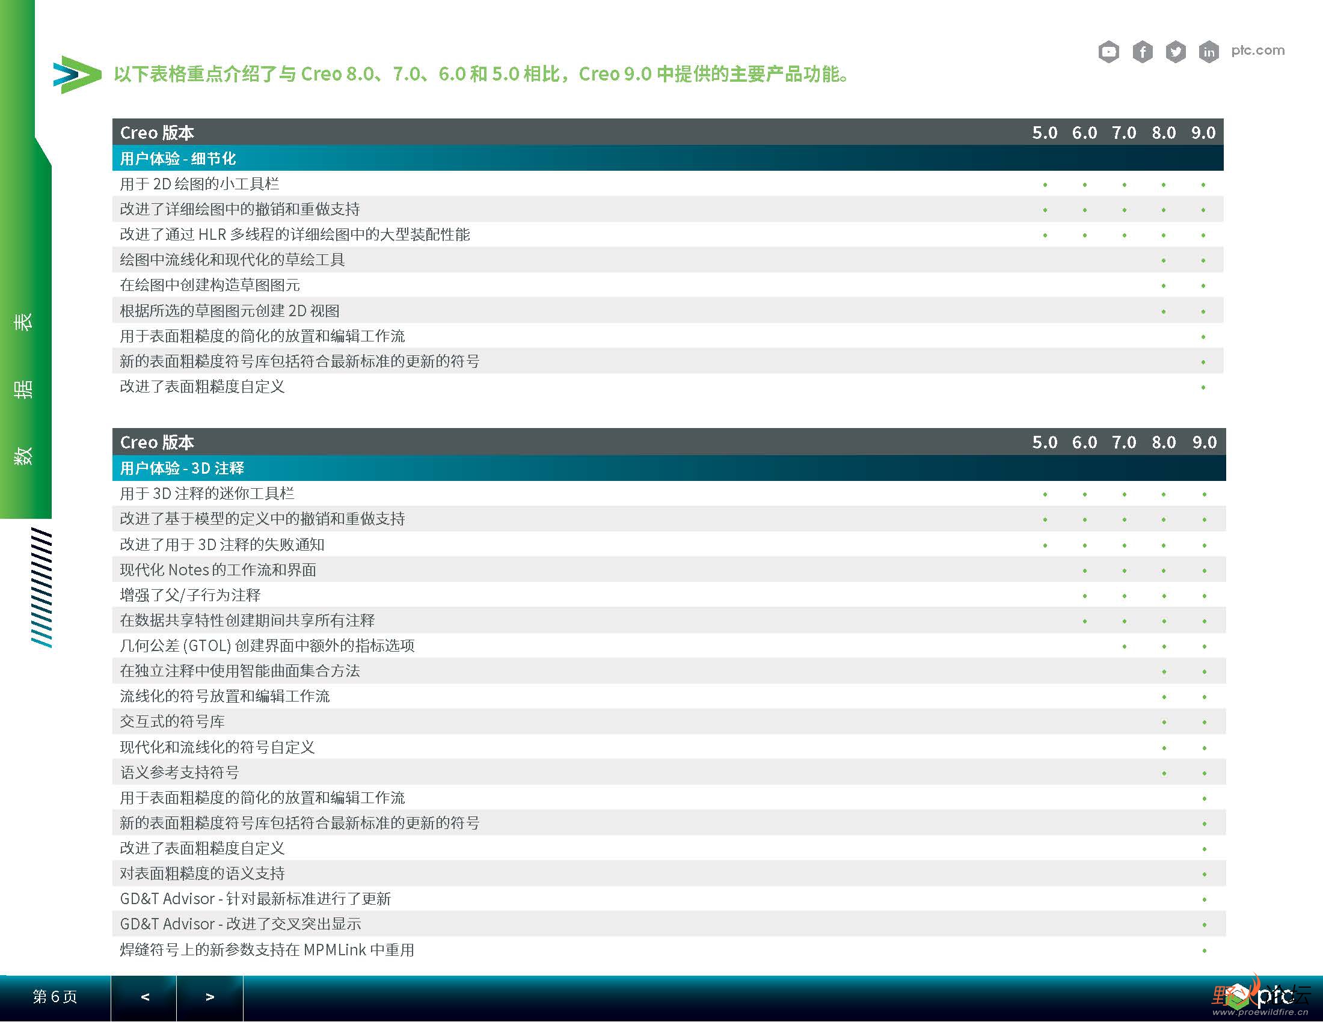Image resolution: width=1323 pixels, height=1022 pixels.
Task: Click row 在数据共享特性创建期间共享所有注释
Action: point(669,620)
